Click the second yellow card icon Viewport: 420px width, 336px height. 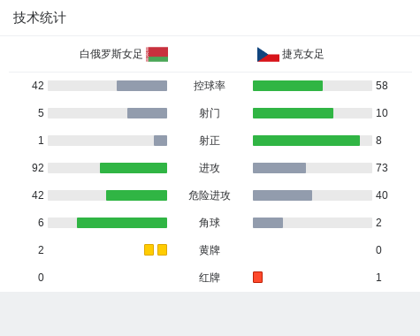pos(162,249)
